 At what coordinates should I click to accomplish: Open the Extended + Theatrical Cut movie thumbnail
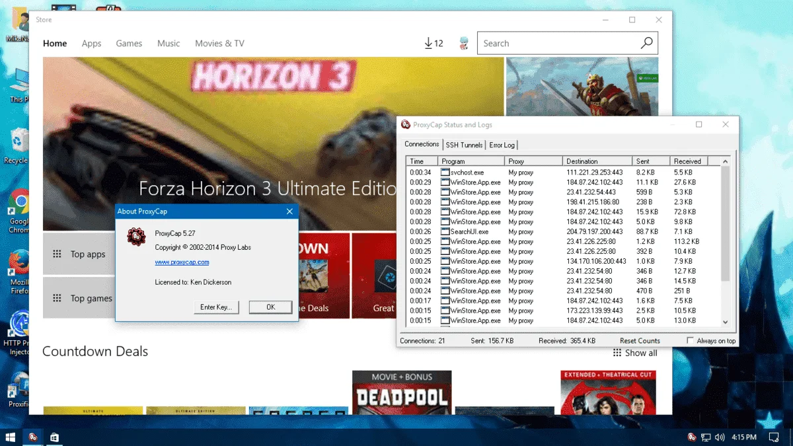pyautogui.click(x=608, y=392)
